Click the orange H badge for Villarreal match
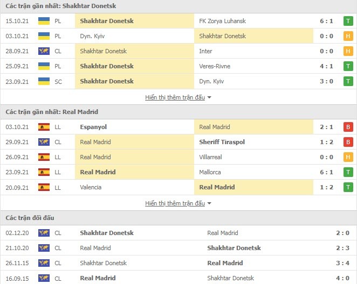This screenshot has height=284, width=357. [x=348, y=157]
